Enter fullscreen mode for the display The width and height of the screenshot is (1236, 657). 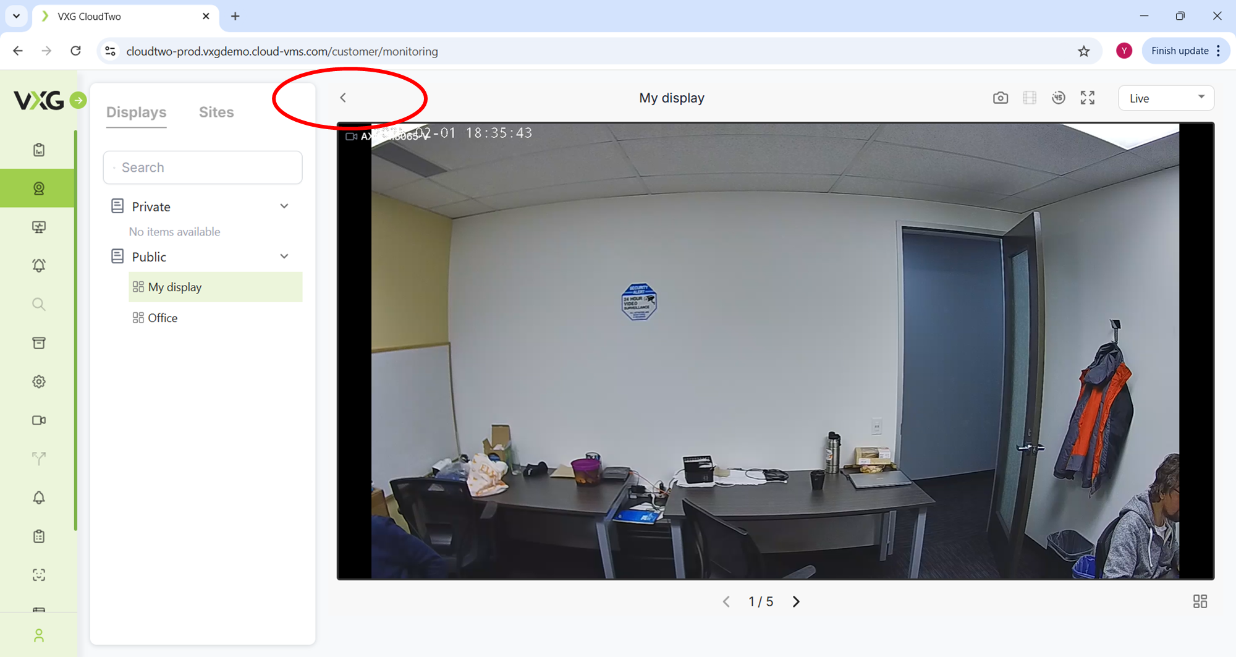1087,98
